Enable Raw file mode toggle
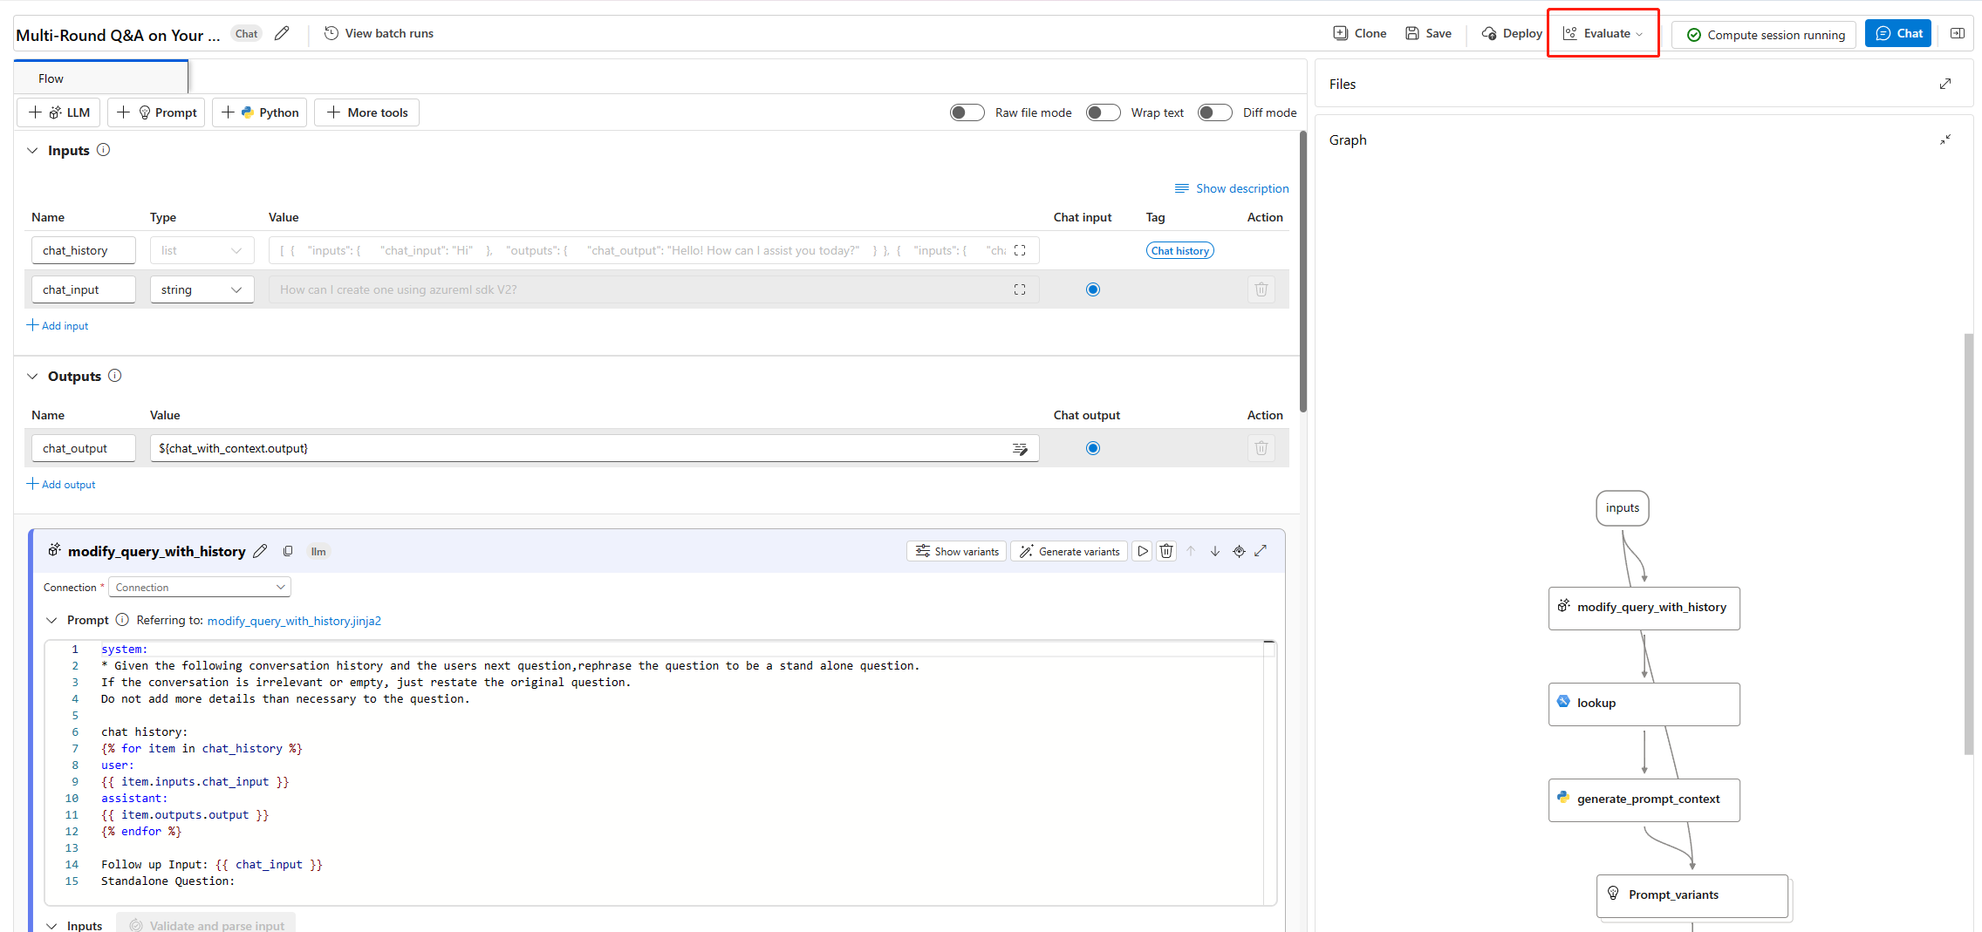Viewport: 1982px width, 932px height. click(967, 112)
